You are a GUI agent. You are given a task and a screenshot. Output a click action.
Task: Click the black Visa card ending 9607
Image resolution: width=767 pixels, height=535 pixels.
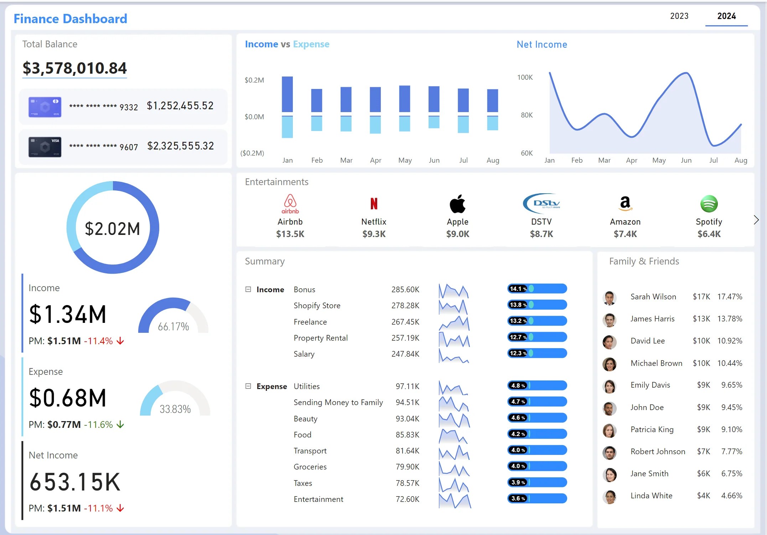pos(45,147)
